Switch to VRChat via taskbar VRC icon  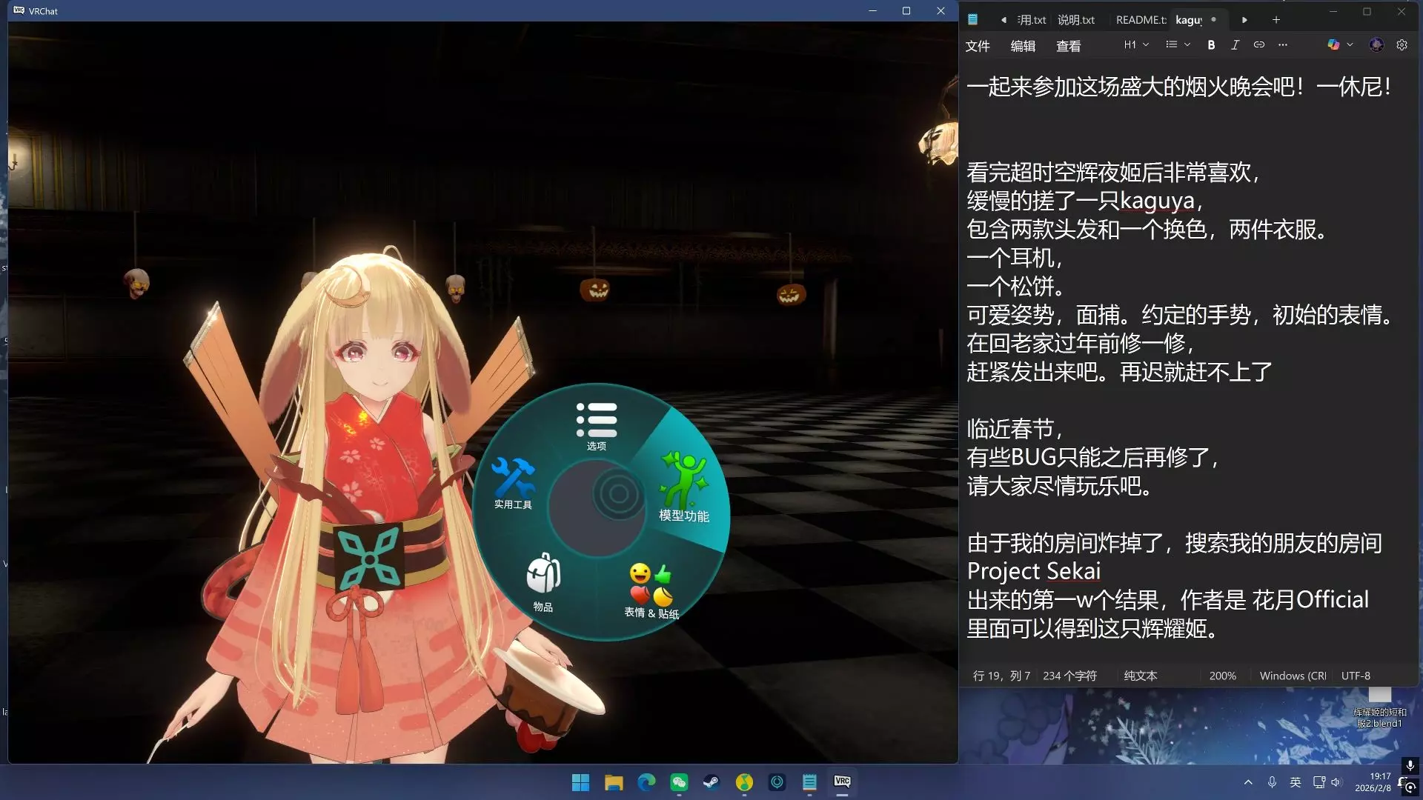click(842, 782)
